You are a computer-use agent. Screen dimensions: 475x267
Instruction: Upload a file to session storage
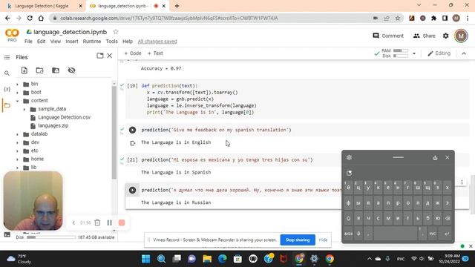(24, 70)
